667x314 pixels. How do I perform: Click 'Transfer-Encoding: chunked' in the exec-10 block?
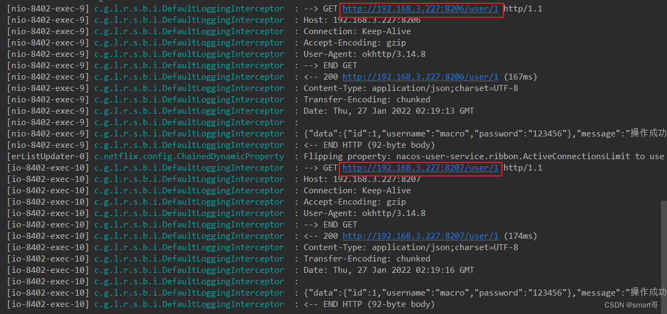click(367, 259)
